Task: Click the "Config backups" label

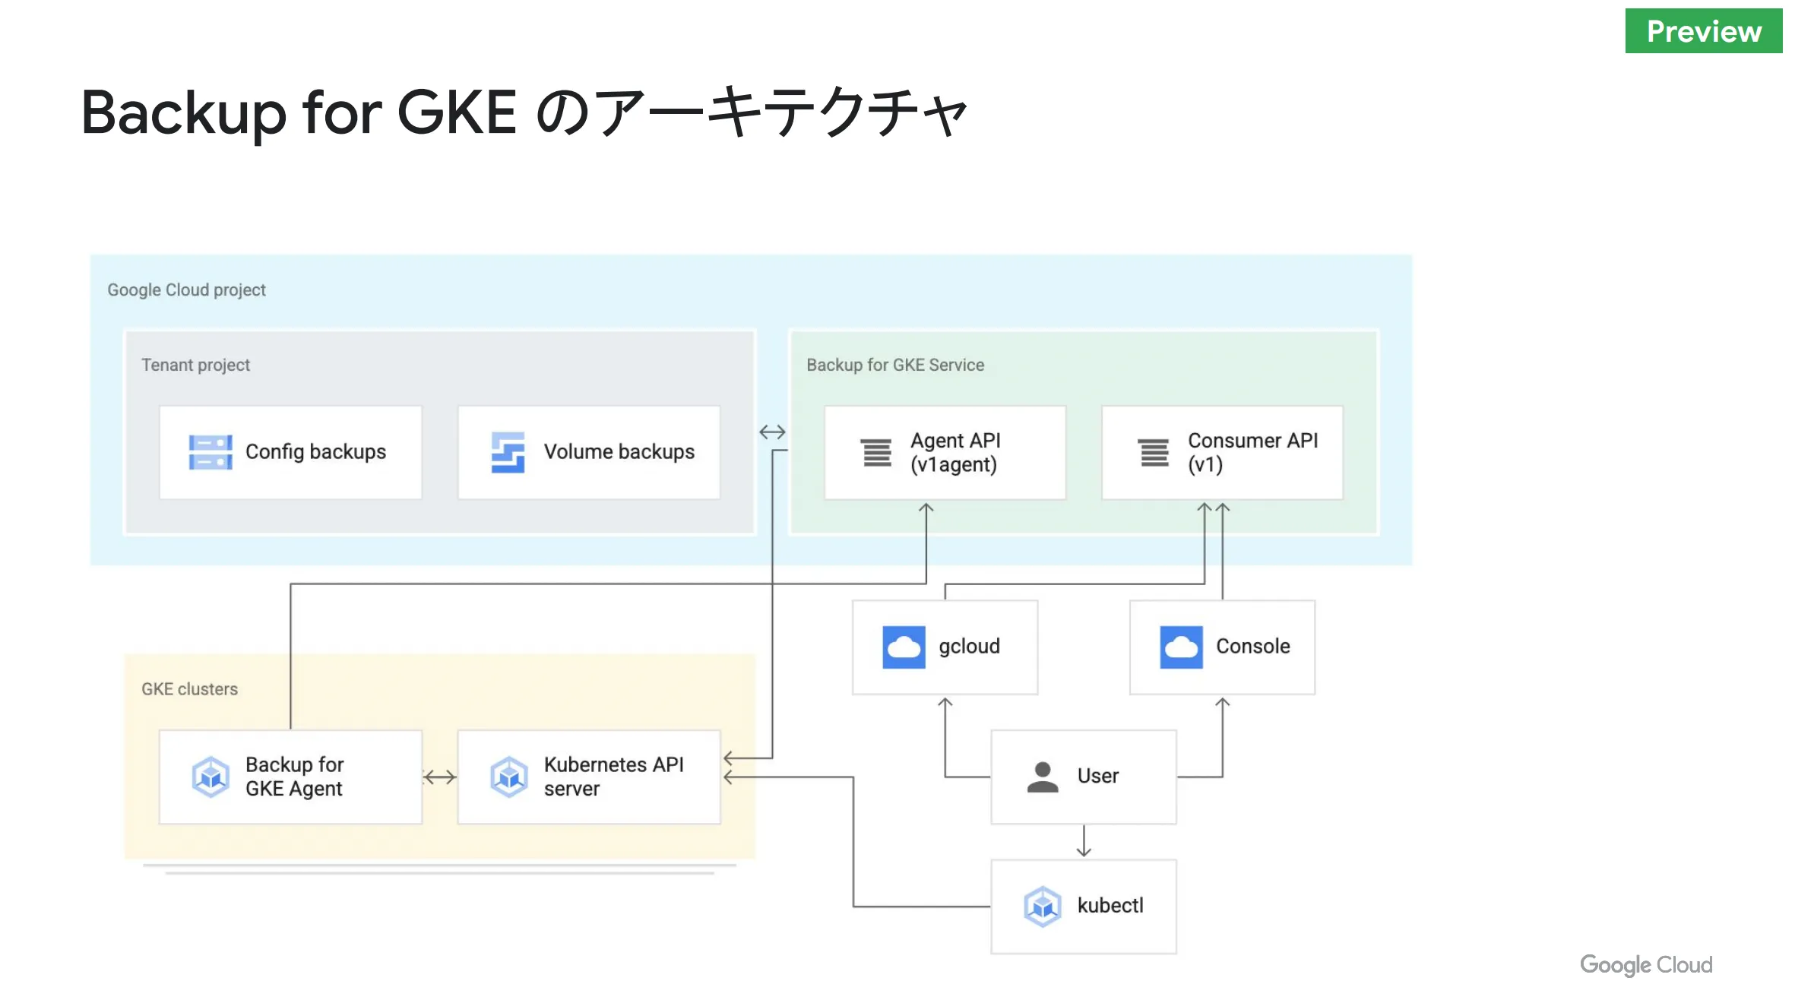Action: coord(315,452)
